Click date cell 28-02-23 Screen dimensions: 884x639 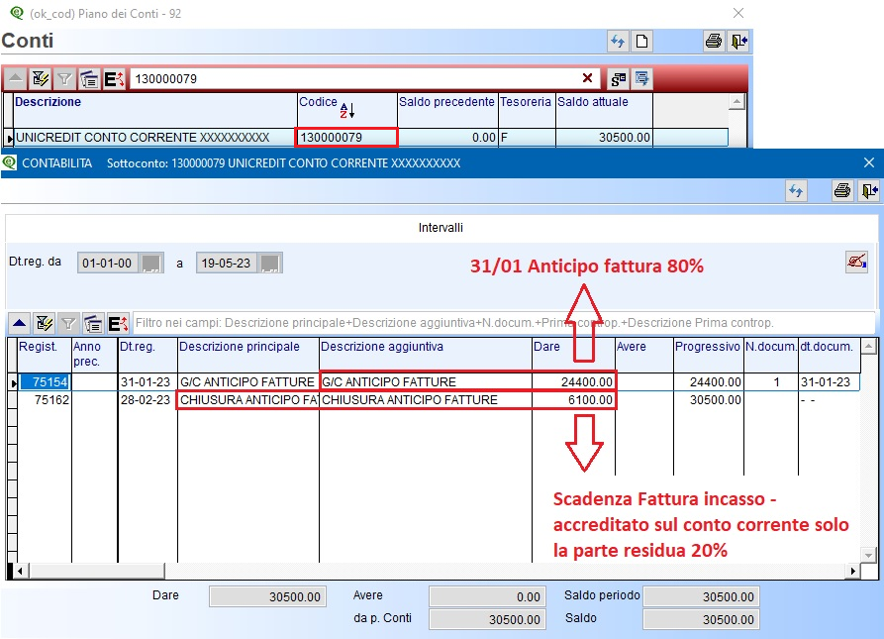pos(147,400)
